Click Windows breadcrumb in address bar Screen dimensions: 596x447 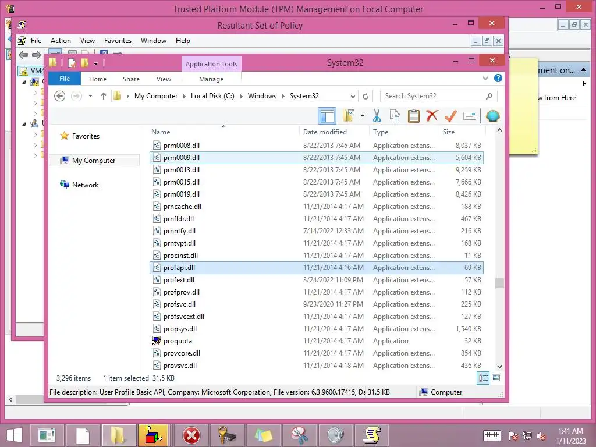262,96
